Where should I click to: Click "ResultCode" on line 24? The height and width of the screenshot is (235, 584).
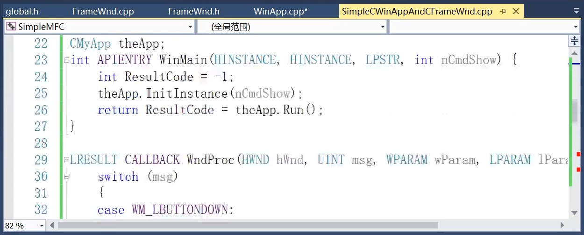[x=159, y=77]
